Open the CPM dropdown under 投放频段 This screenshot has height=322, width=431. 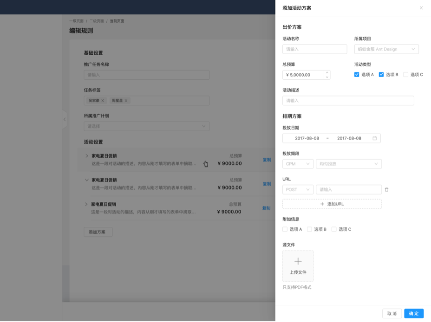click(297, 164)
